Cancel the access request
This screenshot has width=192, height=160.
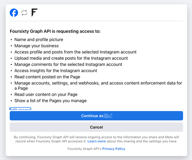click(96, 127)
